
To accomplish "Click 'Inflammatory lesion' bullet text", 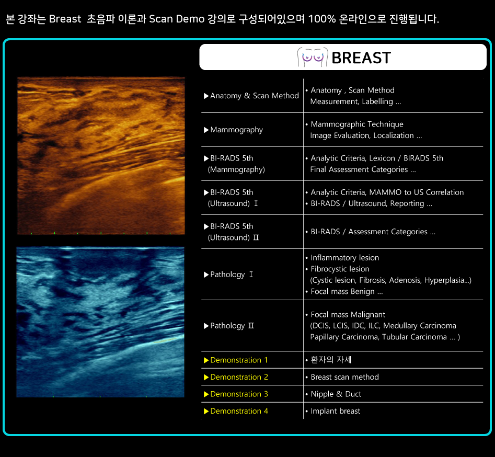I will [345, 258].
